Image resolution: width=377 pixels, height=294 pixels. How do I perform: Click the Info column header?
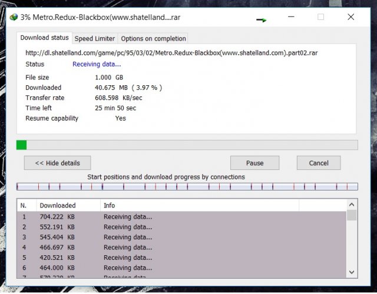(x=199, y=205)
